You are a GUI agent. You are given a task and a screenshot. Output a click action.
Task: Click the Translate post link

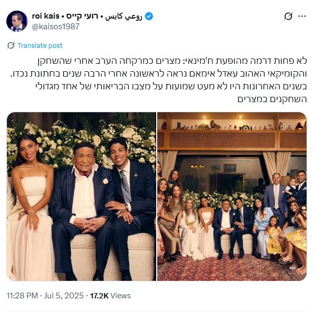tap(40, 46)
